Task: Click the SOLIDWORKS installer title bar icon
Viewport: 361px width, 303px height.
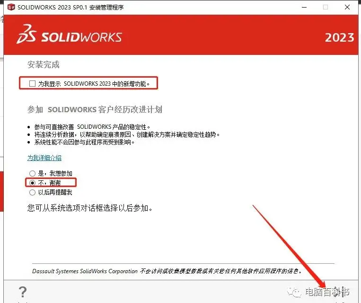Action: tap(11, 7)
